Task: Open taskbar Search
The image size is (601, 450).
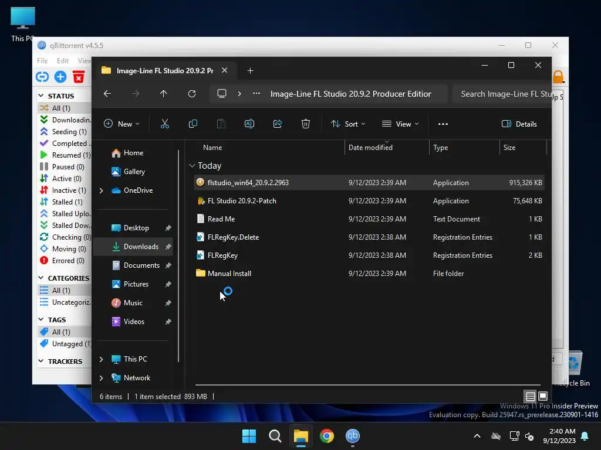Action: tap(275, 436)
